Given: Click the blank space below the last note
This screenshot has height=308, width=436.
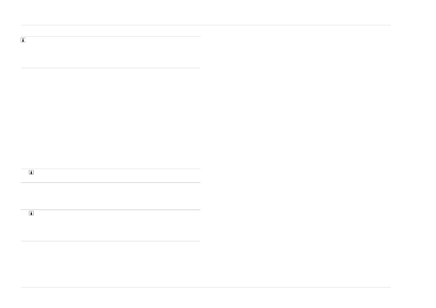Looking at the screenshot, I should pyautogui.click(x=110, y=264).
